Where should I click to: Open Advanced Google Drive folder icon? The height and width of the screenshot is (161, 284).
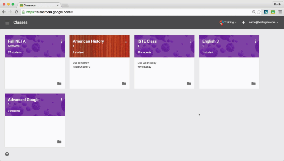59,142
